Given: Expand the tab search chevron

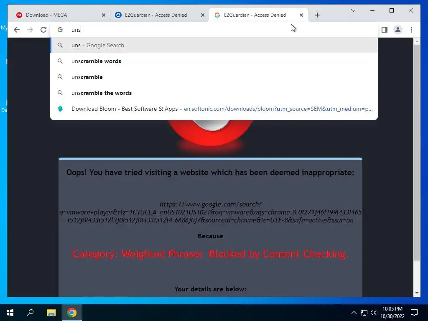Looking at the screenshot, I should [353, 10].
